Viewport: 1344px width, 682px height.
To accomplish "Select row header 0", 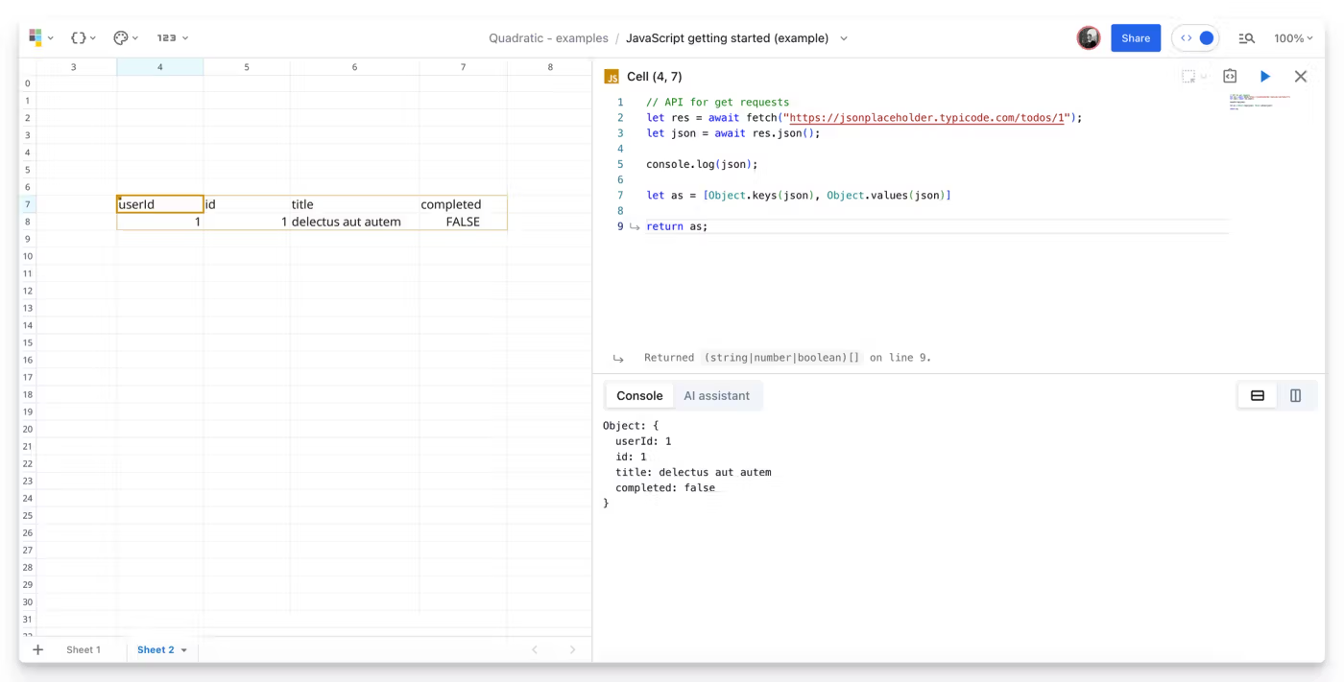I will coord(28,84).
